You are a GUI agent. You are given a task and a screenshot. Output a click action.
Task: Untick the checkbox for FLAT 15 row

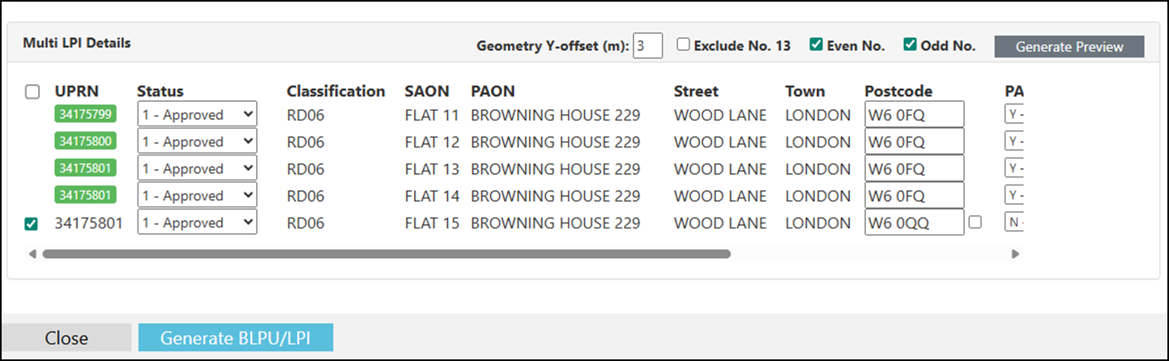32,223
